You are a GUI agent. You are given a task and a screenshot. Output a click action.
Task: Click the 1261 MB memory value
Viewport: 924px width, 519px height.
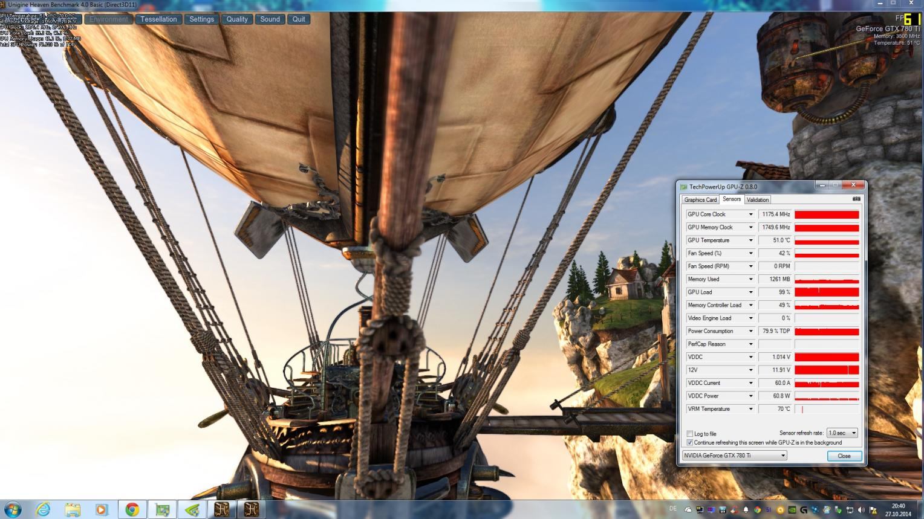[x=775, y=279]
